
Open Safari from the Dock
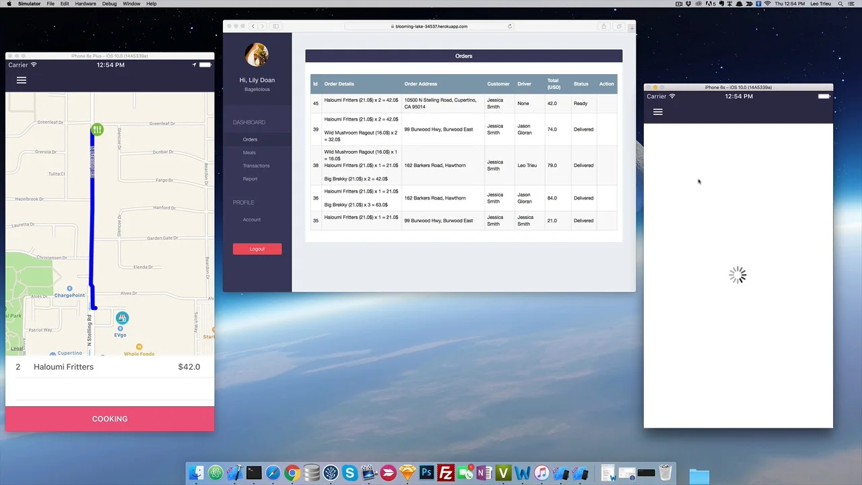point(273,473)
